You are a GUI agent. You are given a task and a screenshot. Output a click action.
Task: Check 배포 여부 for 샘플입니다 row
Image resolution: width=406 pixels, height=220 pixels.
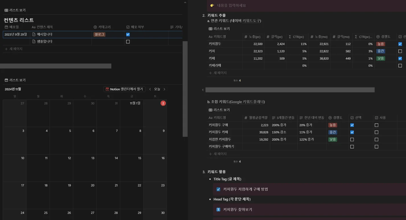pos(128,41)
